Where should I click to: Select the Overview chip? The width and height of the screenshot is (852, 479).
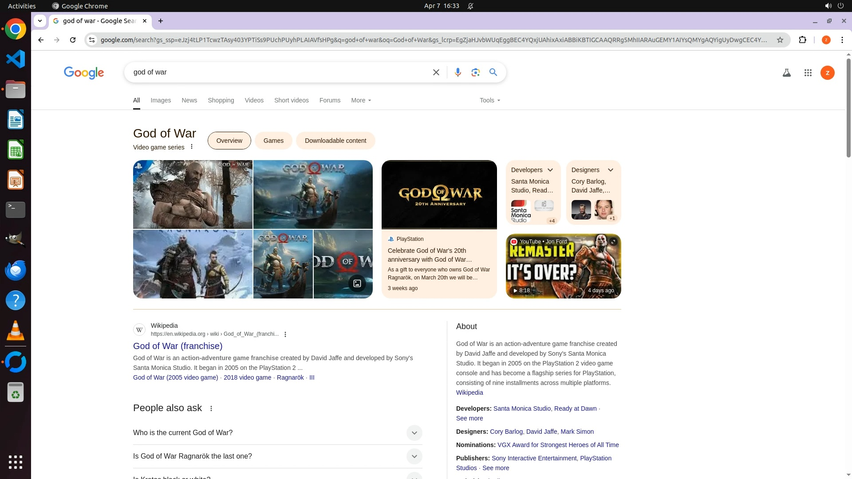tap(229, 141)
